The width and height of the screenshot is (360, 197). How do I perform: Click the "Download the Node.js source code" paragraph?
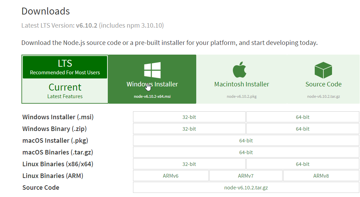pyautogui.click(x=169, y=43)
